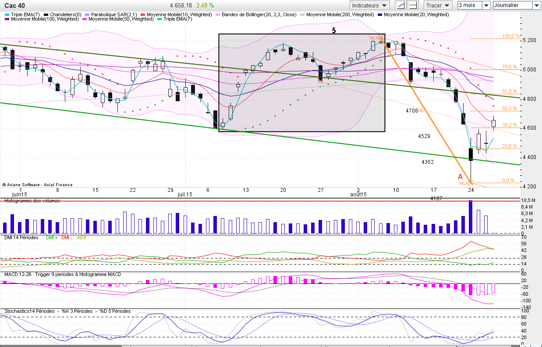The height and width of the screenshot is (347, 542).
Task: Click the red wave A annotation
Action: click(460, 177)
